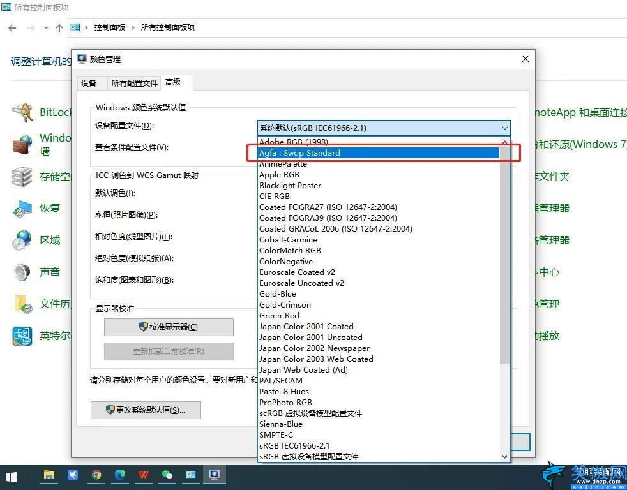Click the profile list scrollbar thumb
This screenshot has width=627, height=490.
(504, 256)
